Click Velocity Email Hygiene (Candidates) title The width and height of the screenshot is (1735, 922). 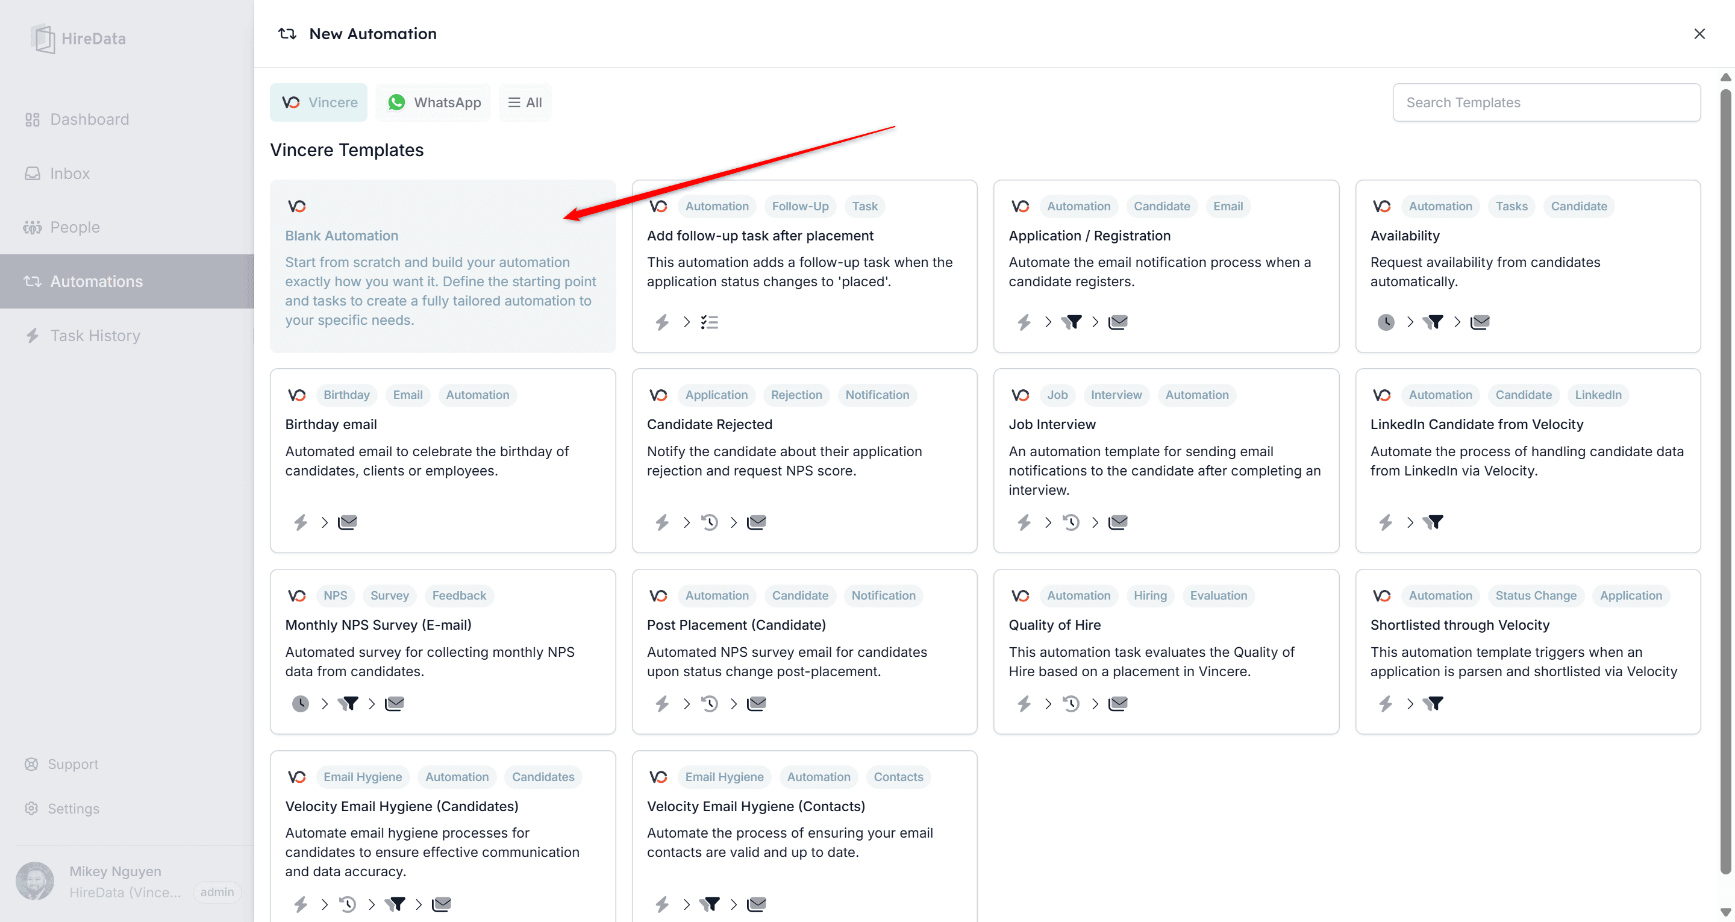[x=401, y=806]
